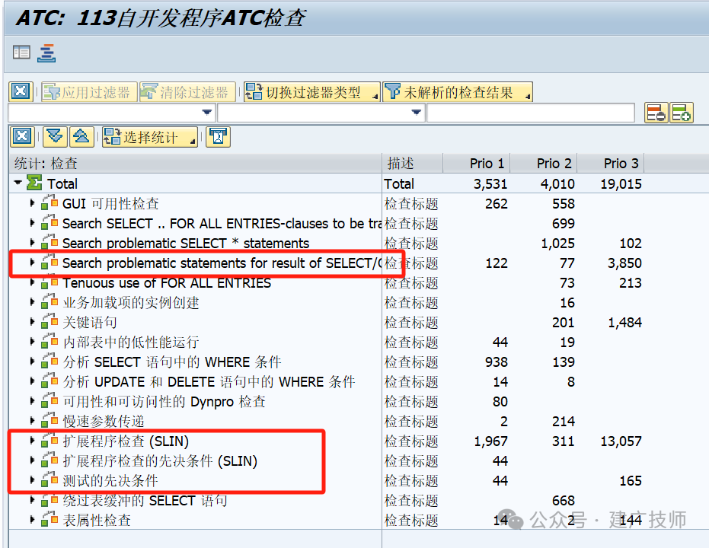Click the add filter row icon
Image resolution: width=709 pixels, height=548 pixels.
(x=682, y=113)
